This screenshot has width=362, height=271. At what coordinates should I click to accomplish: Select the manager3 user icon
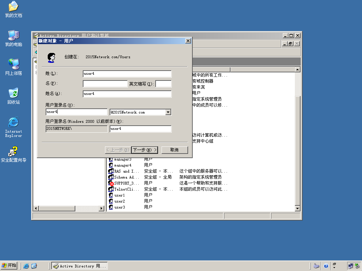click(111, 159)
